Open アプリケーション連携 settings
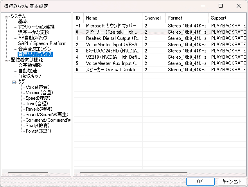 coord(36,27)
